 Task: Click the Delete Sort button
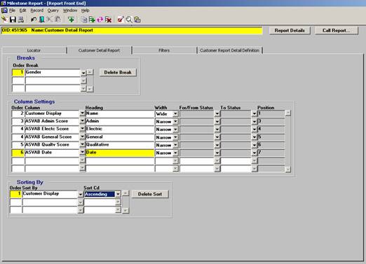click(x=150, y=194)
